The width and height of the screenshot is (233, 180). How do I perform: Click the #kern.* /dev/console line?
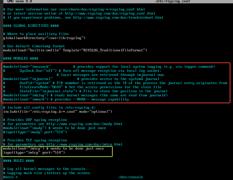[x=73, y=177]
